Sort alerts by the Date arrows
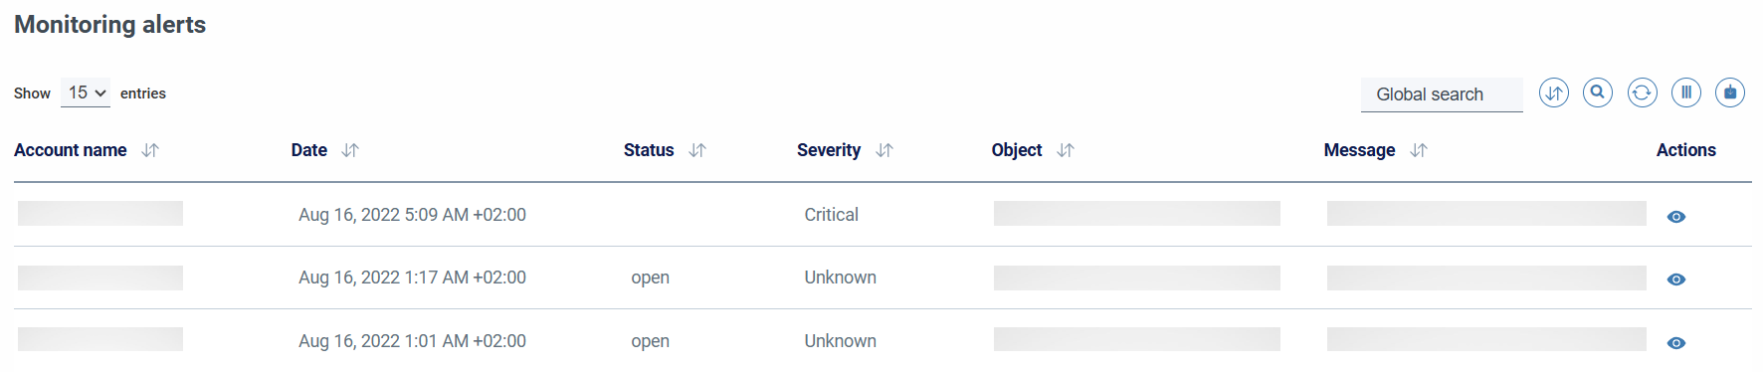This screenshot has height=372, width=1763. pyautogui.click(x=350, y=150)
